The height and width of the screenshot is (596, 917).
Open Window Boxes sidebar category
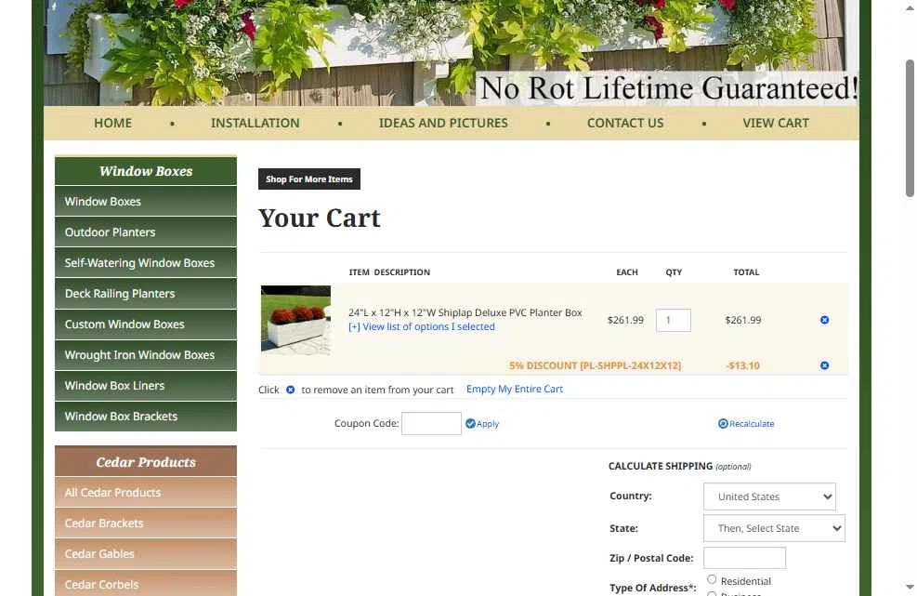(x=146, y=202)
